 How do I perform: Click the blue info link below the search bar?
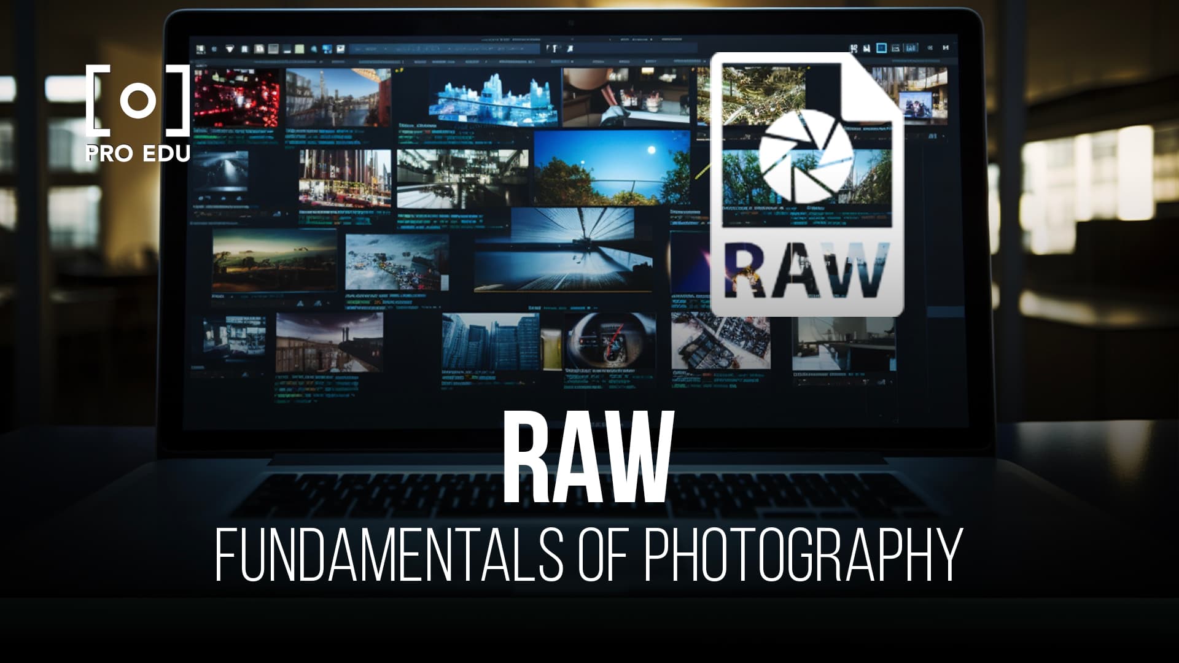(x=378, y=61)
